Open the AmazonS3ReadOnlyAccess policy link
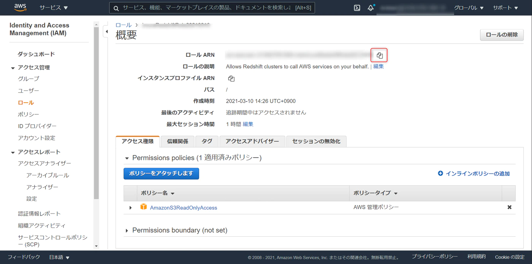The height and width of the screenshot is (264, 532). coord(184,208)
